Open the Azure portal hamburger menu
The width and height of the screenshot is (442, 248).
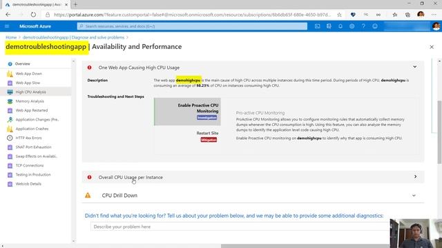pyautogui.click(x=7, y=26)
